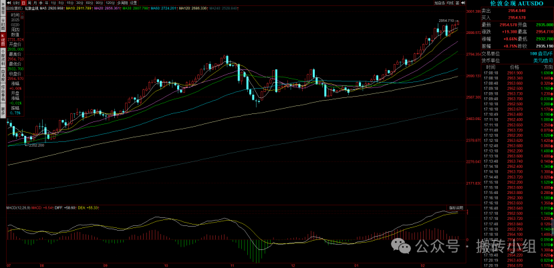The height and width of the screenshot is (268, 554).
Task: Click the MA10 value label
Action: point(80,7)
